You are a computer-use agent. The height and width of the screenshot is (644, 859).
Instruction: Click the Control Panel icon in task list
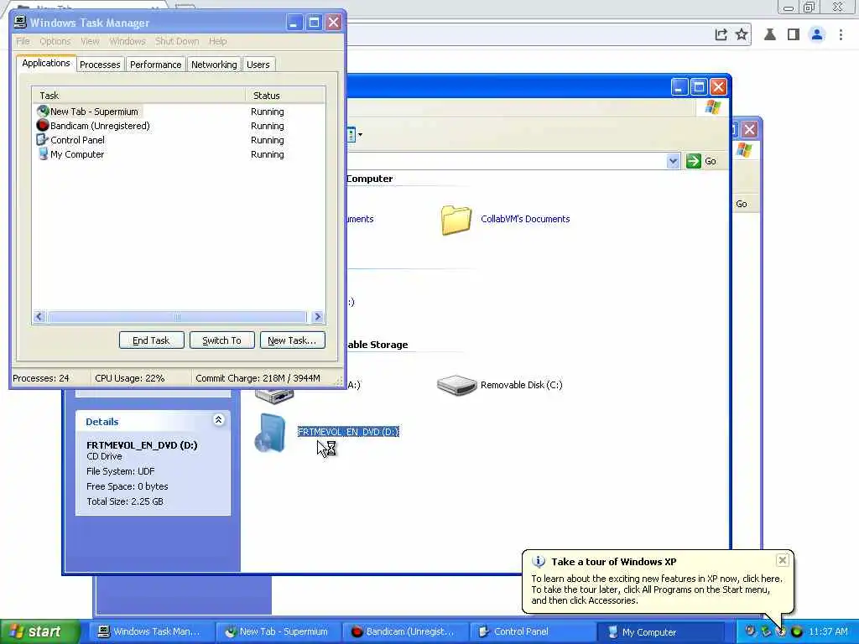43,140
